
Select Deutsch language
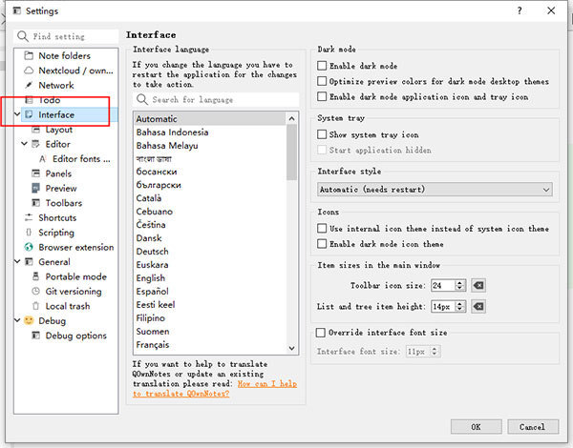click(x=210, y=252)
